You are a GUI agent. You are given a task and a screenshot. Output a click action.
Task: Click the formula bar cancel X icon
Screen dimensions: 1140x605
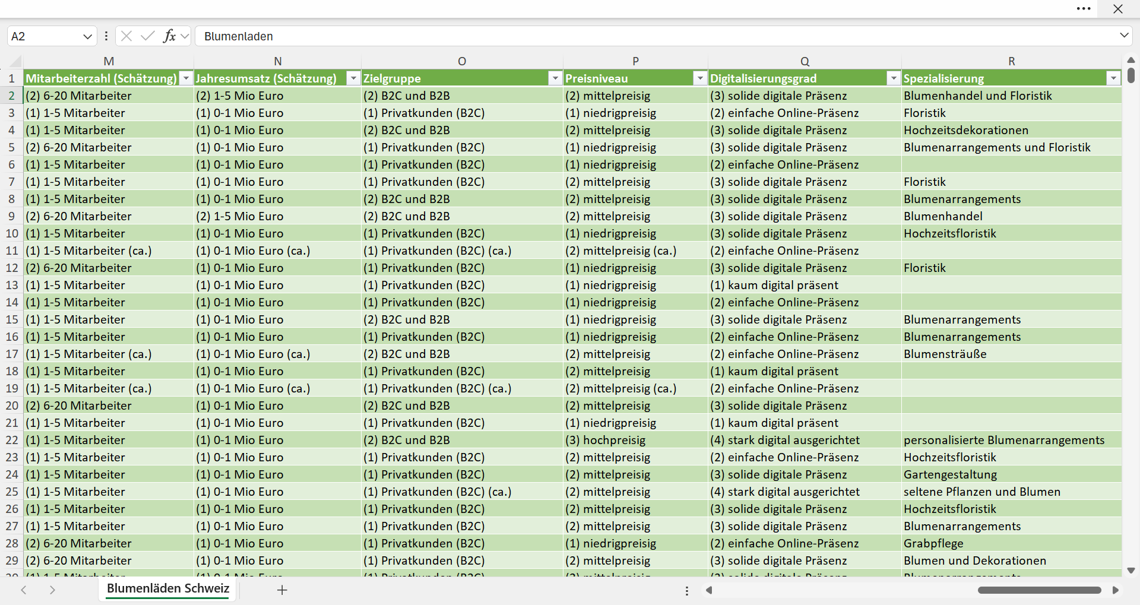point(126,36)
